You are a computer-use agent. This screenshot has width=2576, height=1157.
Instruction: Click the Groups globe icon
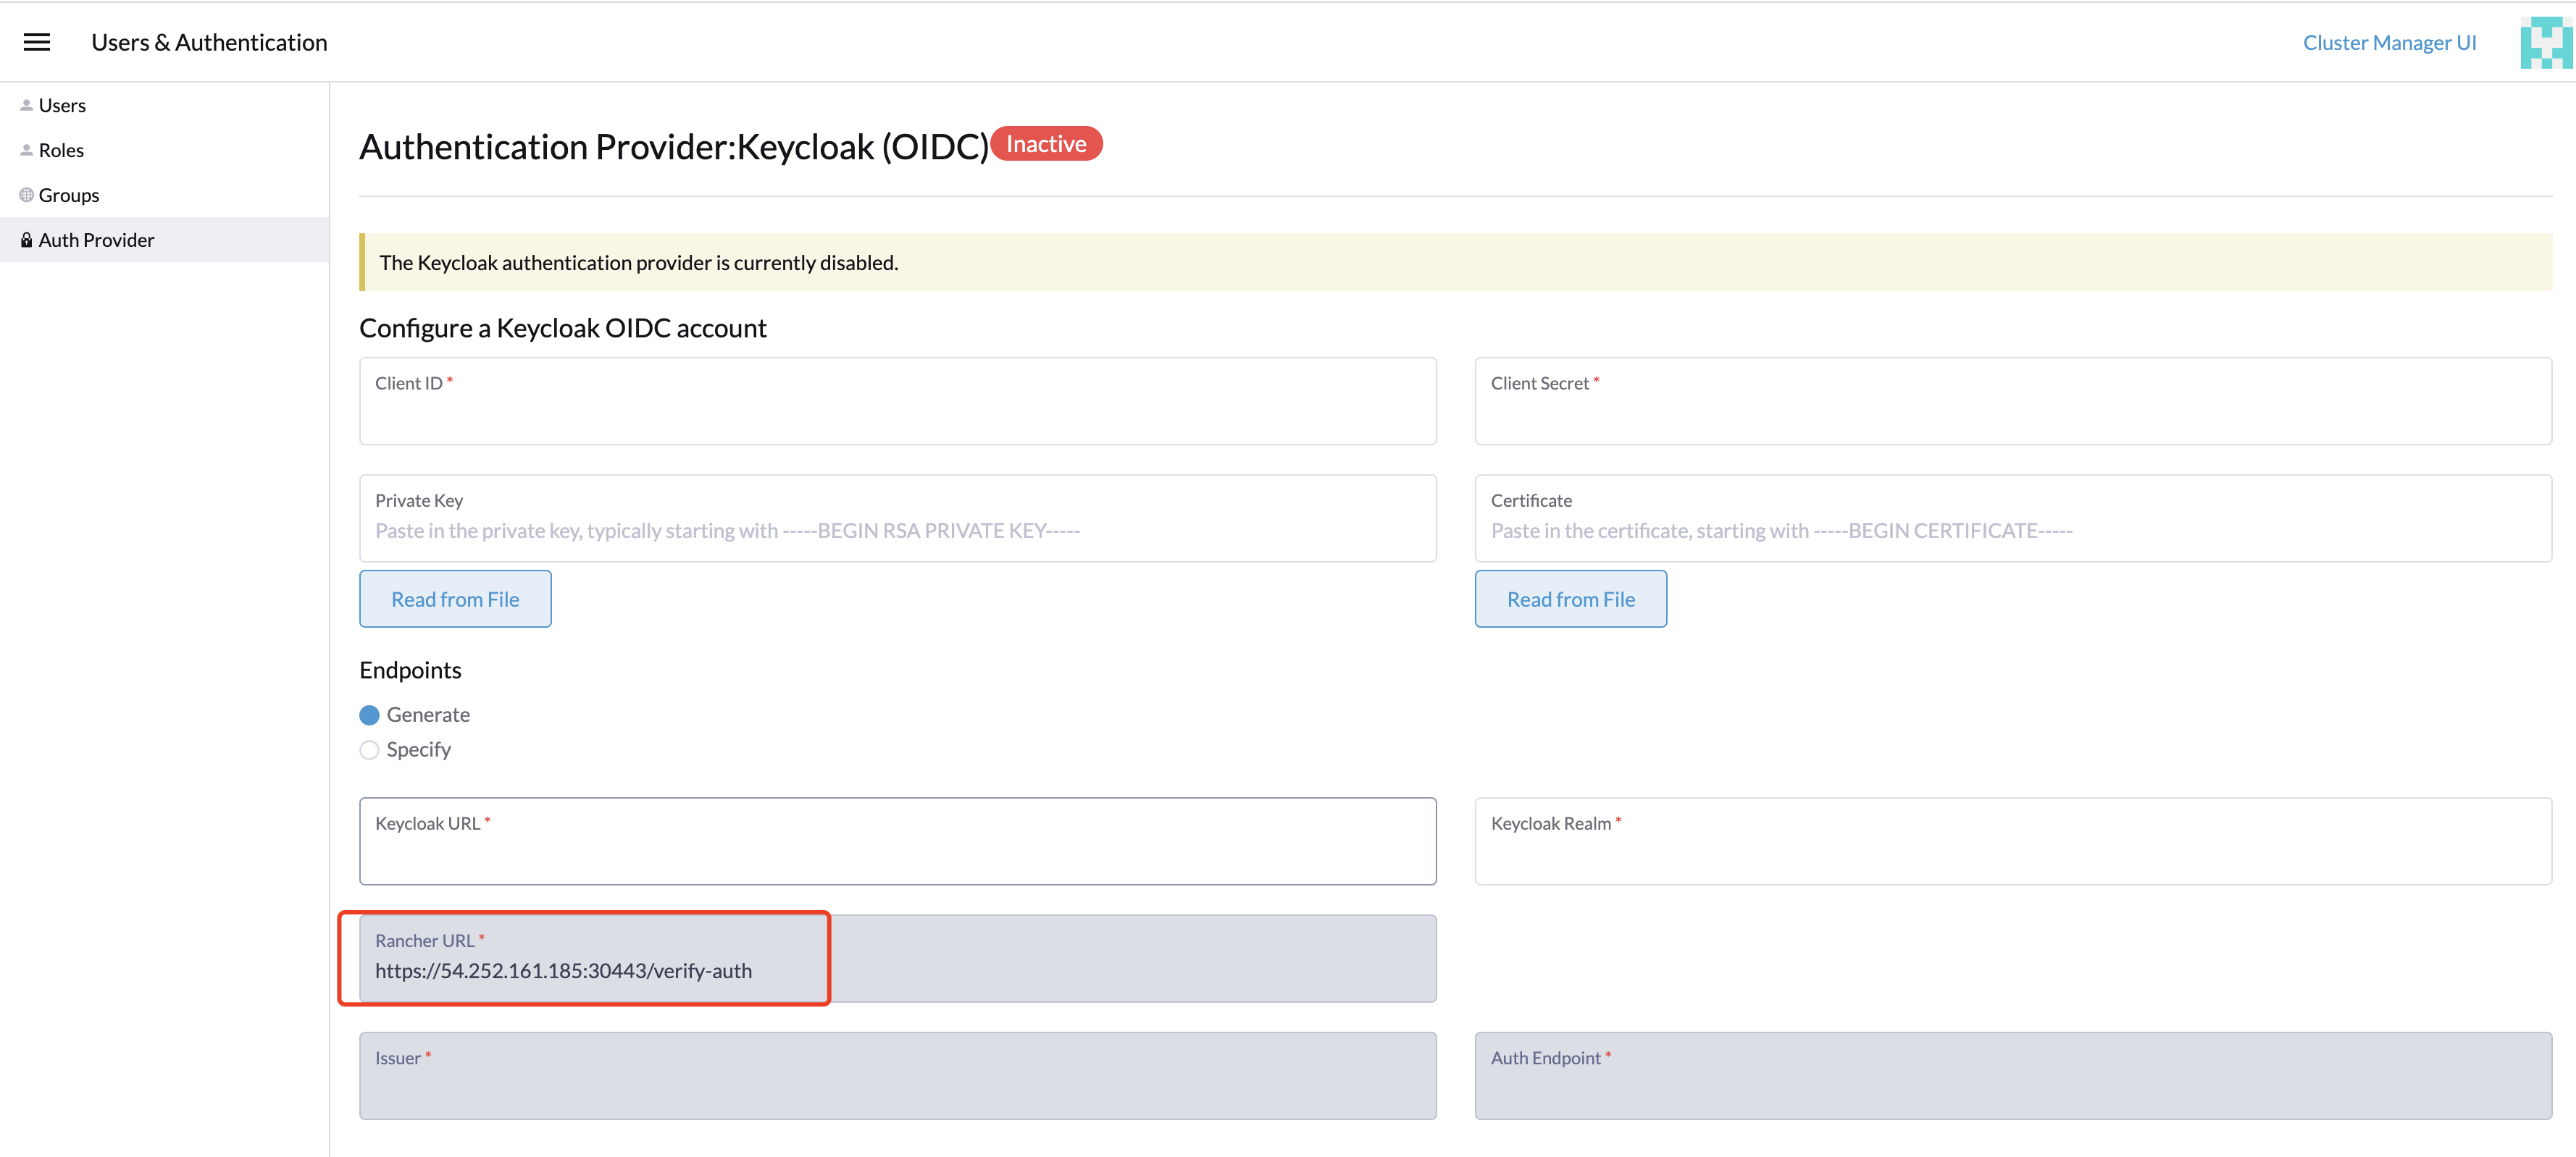tap(26, 195)
